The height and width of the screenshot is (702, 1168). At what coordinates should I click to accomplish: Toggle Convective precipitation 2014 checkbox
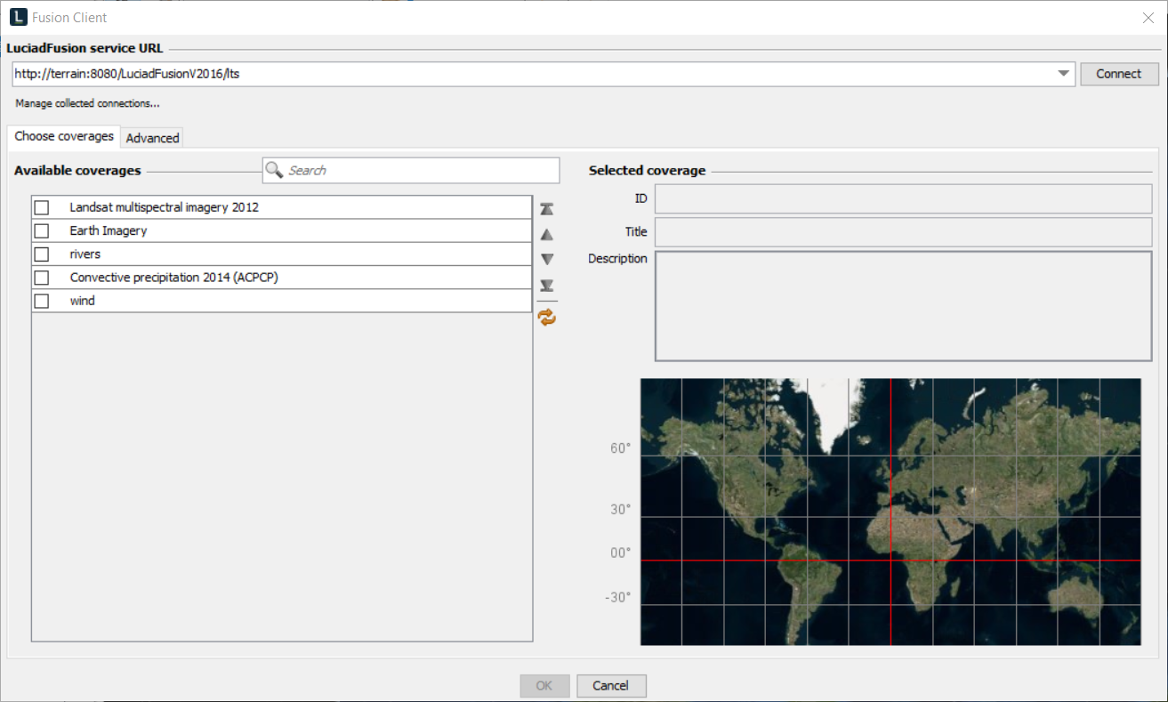(42, 278)
